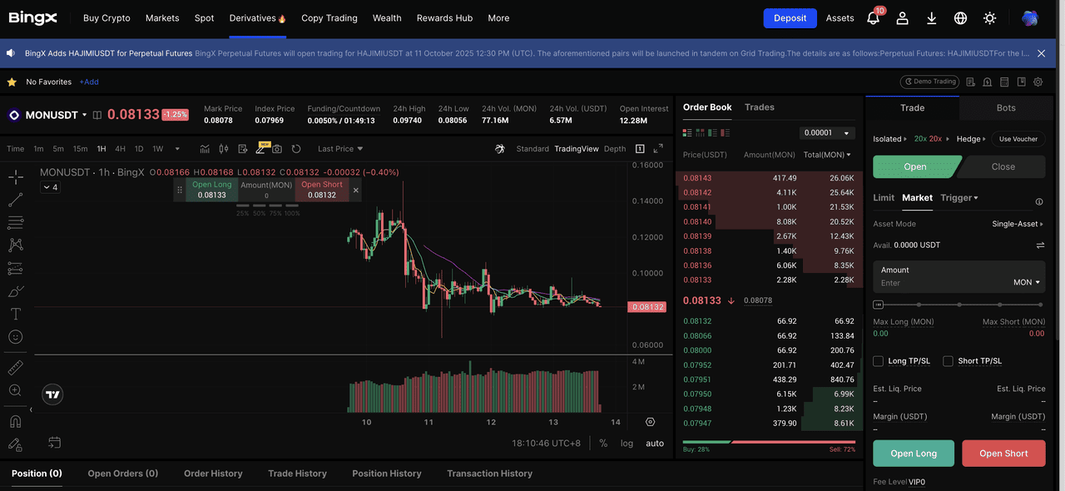
Task: Select the Ruler measure tool
Action: coord(15,367)
